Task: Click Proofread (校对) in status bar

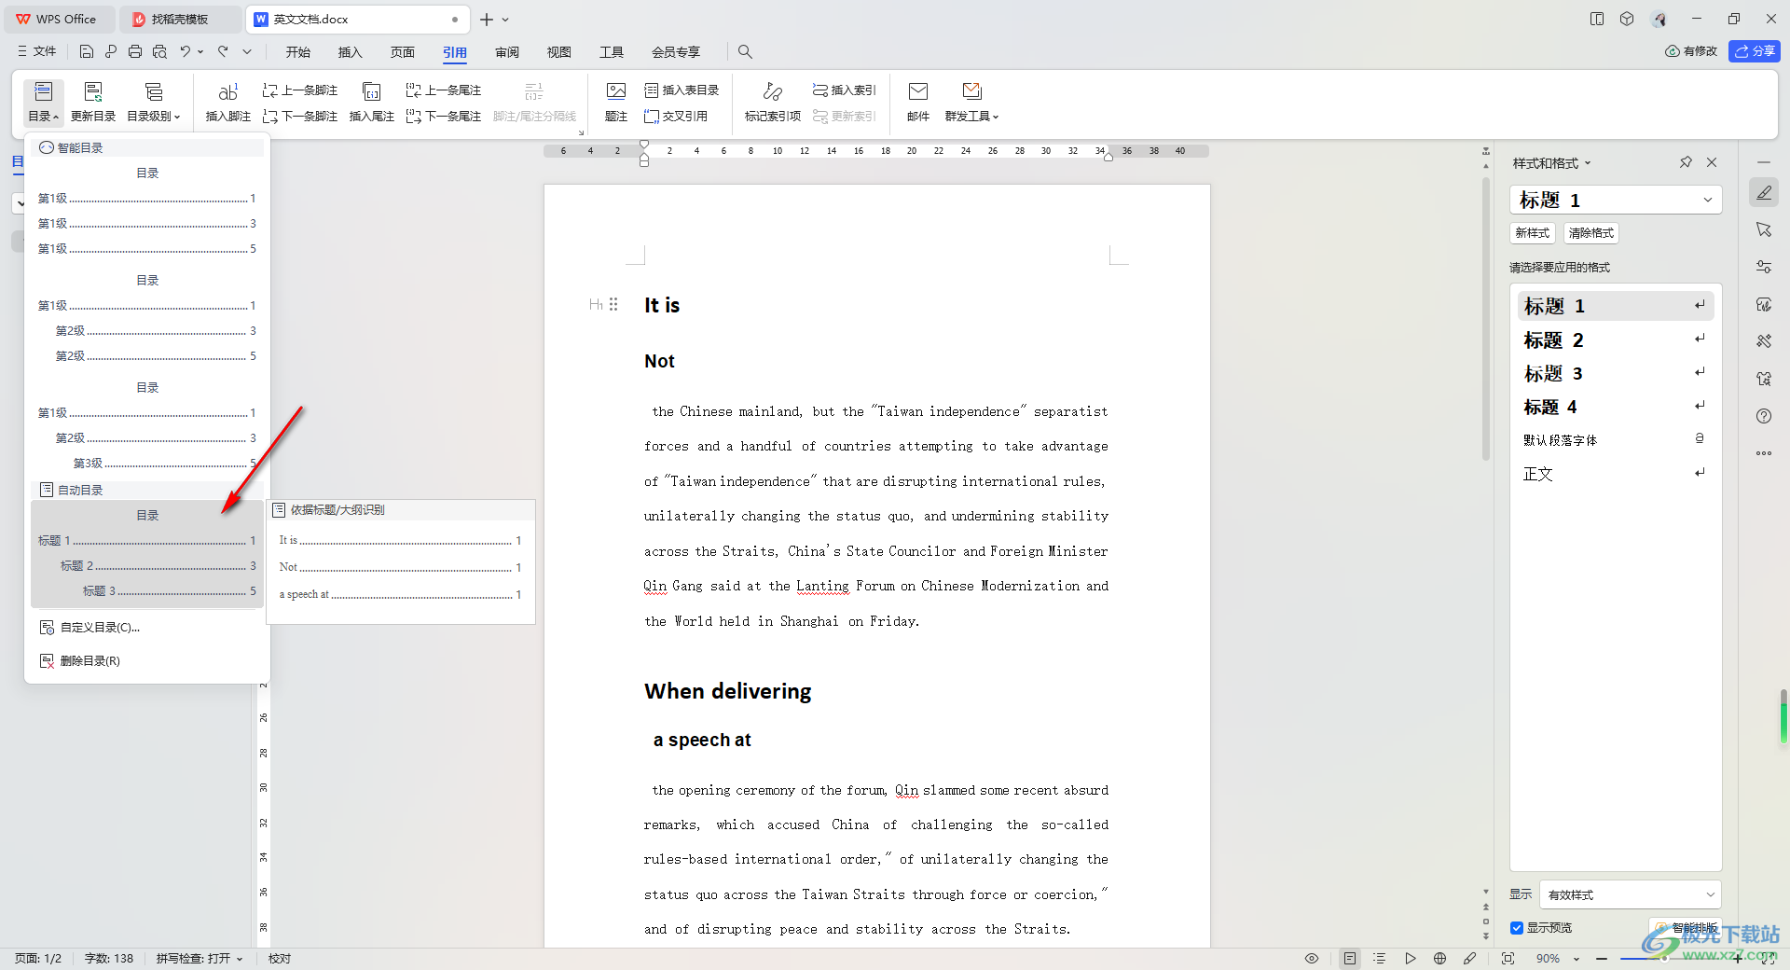Action: pyautogui.click(x=280, y=959)
